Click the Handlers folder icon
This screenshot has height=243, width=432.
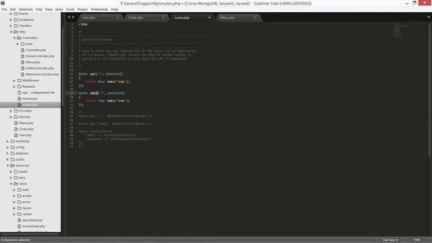click(x=16, y=26)
